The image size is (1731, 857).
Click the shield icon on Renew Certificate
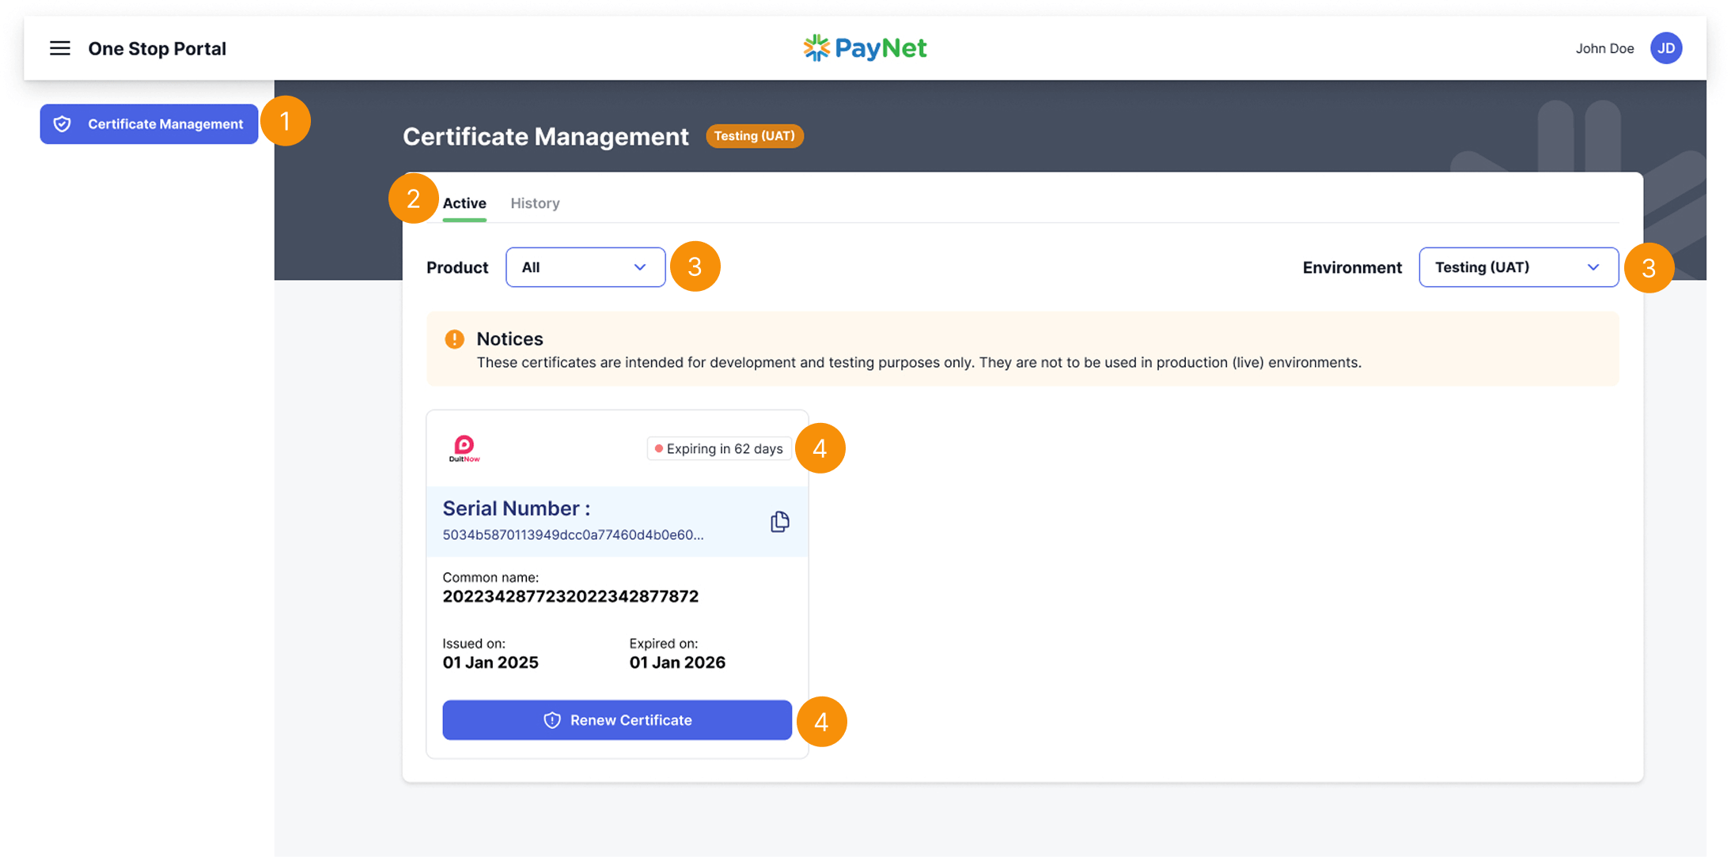pos(551,720)
